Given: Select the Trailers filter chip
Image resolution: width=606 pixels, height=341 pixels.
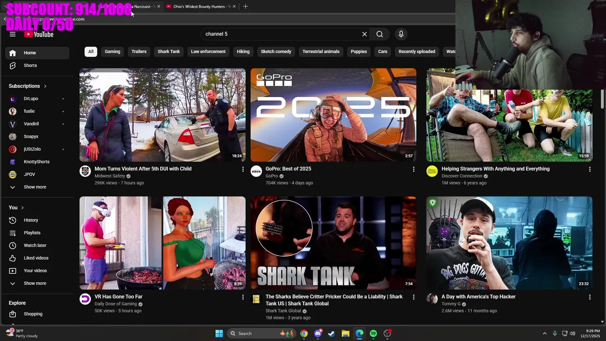Looking at the screenshot, I should coord(139,52).
